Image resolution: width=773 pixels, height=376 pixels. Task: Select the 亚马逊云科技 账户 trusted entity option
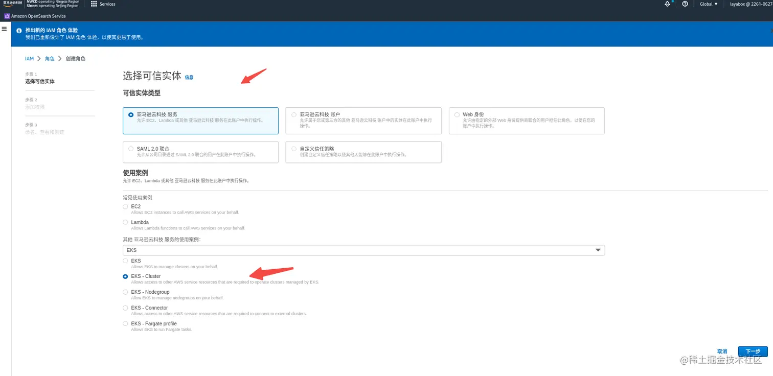(363, 121)
